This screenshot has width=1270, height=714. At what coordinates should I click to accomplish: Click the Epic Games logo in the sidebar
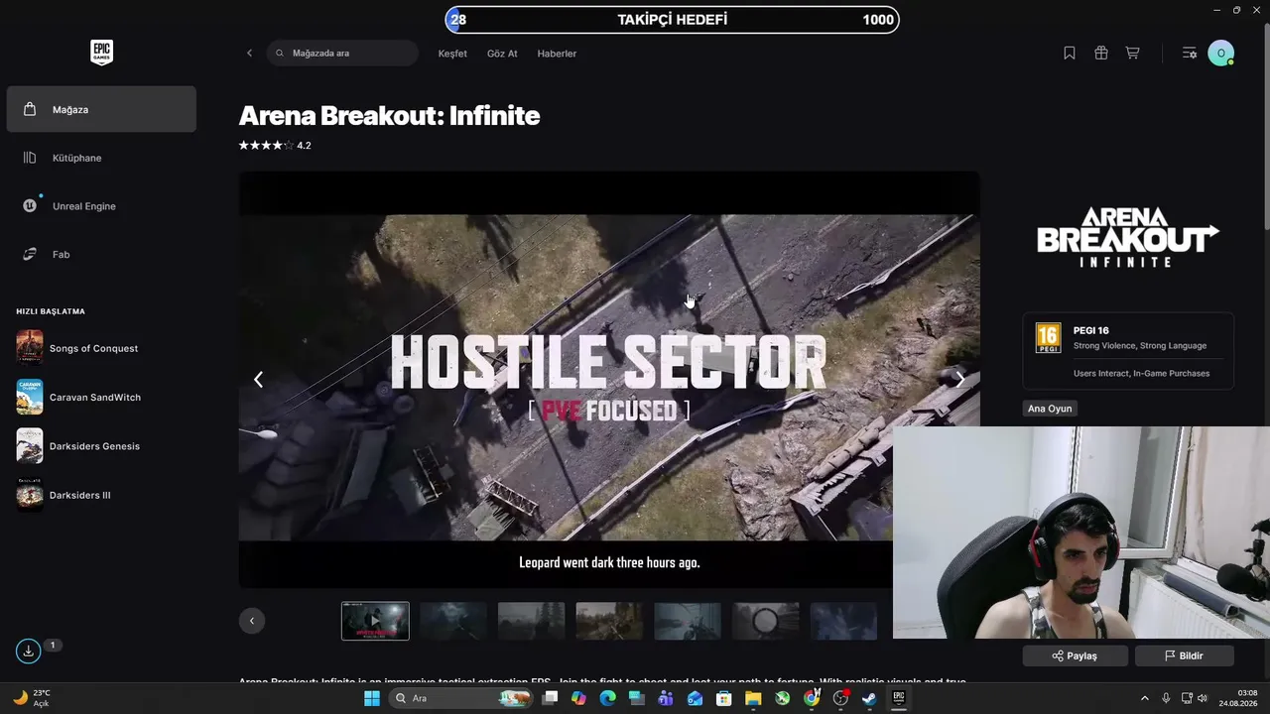click(x=101, y=53)
